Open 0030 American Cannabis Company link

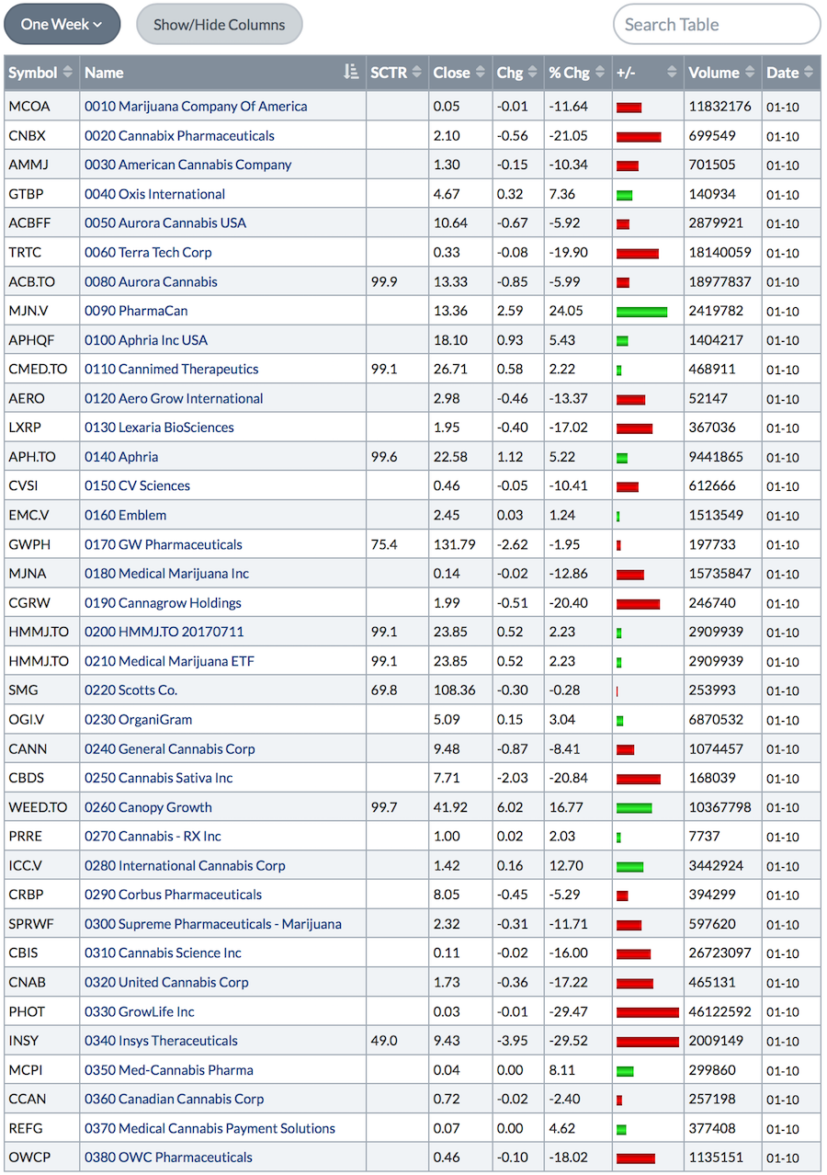[187, 165]
